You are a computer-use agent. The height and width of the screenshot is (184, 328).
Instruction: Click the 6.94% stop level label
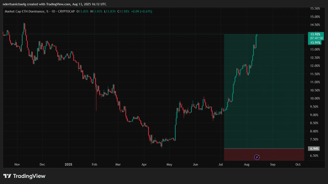(x=314, y=148)
